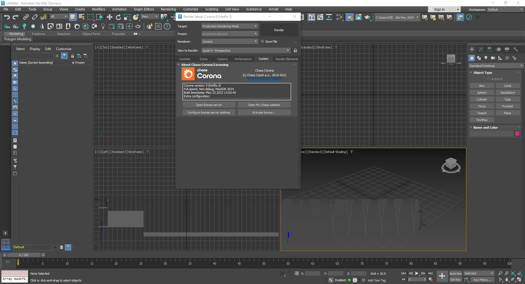Click the Render button
The image size is (525, 284).
pyautogui.click(x=279, y=30)
